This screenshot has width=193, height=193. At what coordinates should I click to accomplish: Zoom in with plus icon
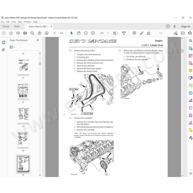point(93,33)
